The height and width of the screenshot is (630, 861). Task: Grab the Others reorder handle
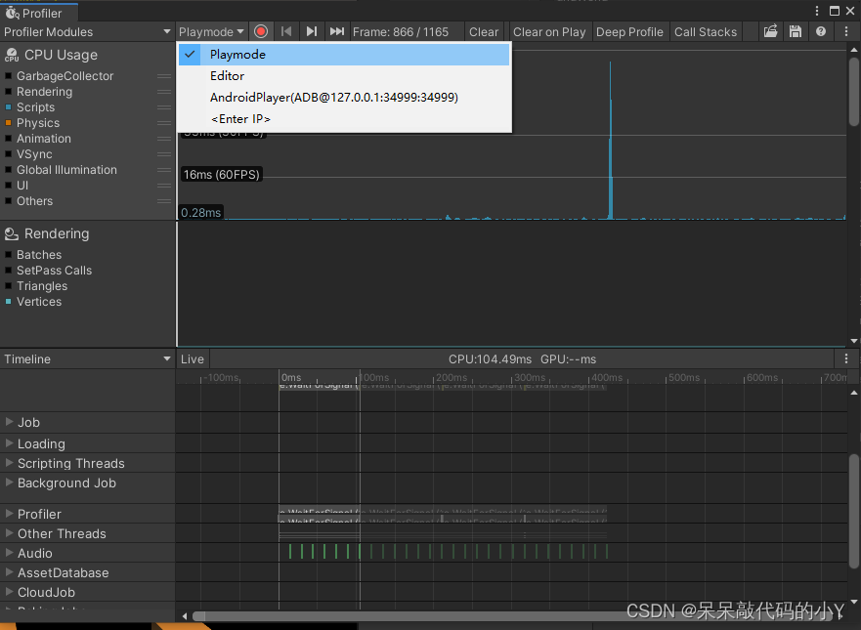tap(163, 201)
